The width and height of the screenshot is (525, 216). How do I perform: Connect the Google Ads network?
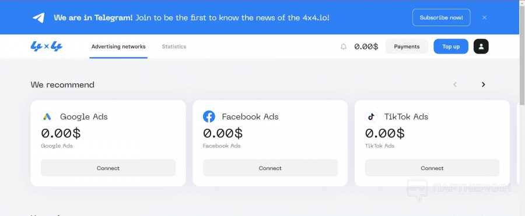pos(108,168)
